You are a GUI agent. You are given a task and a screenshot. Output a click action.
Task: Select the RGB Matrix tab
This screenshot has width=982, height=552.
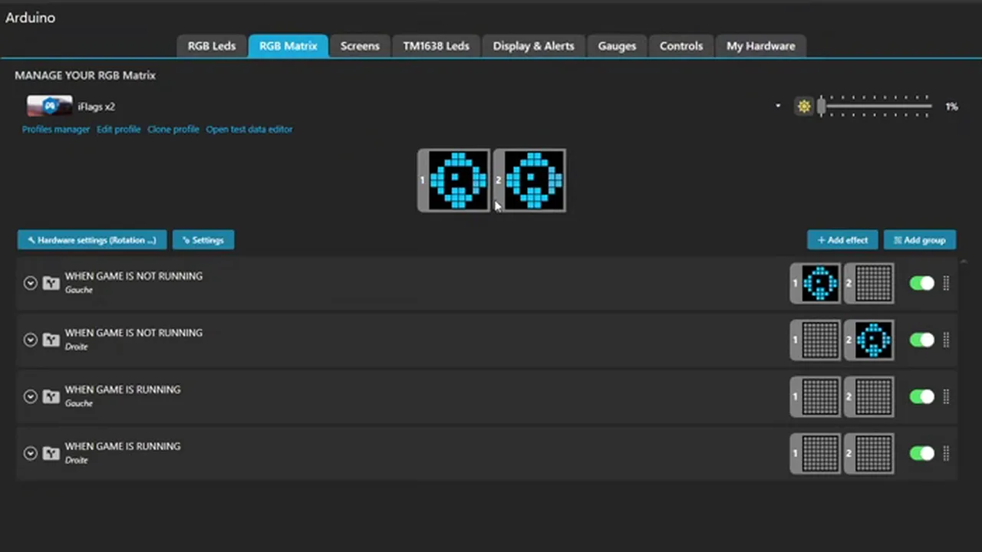click(288, 46)
